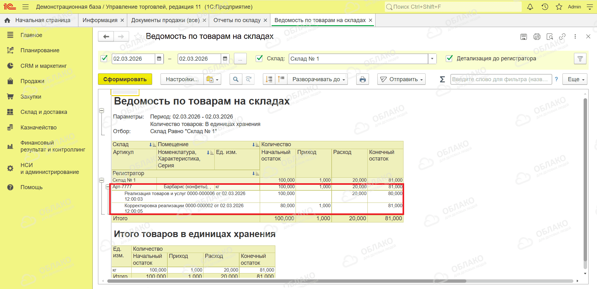The width and height of the screenshot is (597, 289).
Task: Expand the Разворачивать до dropdown
Action: tap(317, 79)
